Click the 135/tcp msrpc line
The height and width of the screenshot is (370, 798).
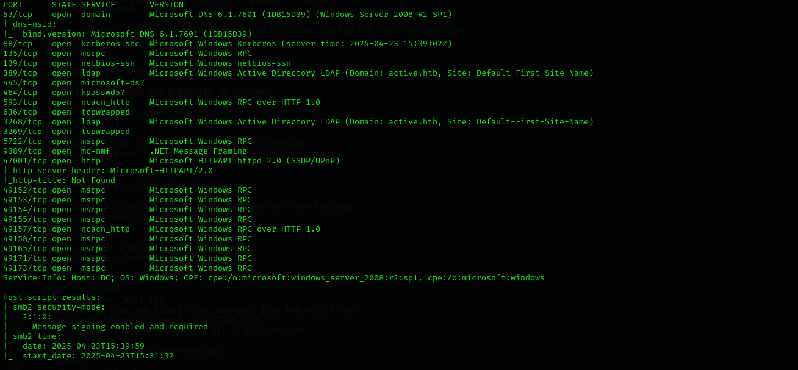coord(128,54)
